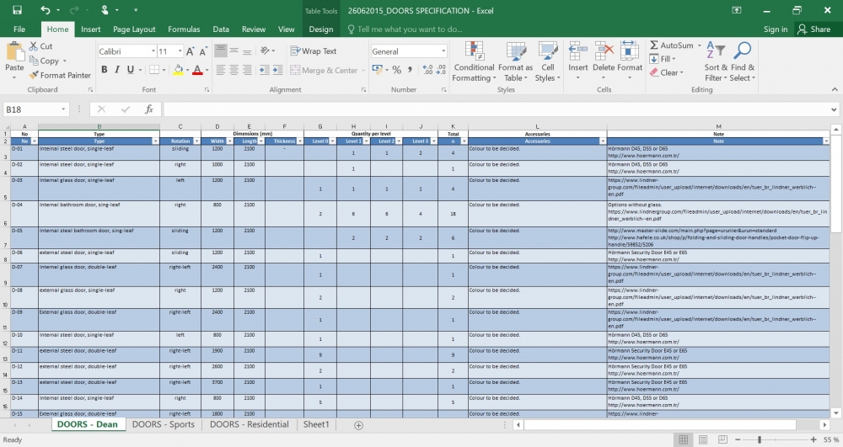This screenshot has width=843, height=447.
Task: Open the File tab
Action: [19, 29]
